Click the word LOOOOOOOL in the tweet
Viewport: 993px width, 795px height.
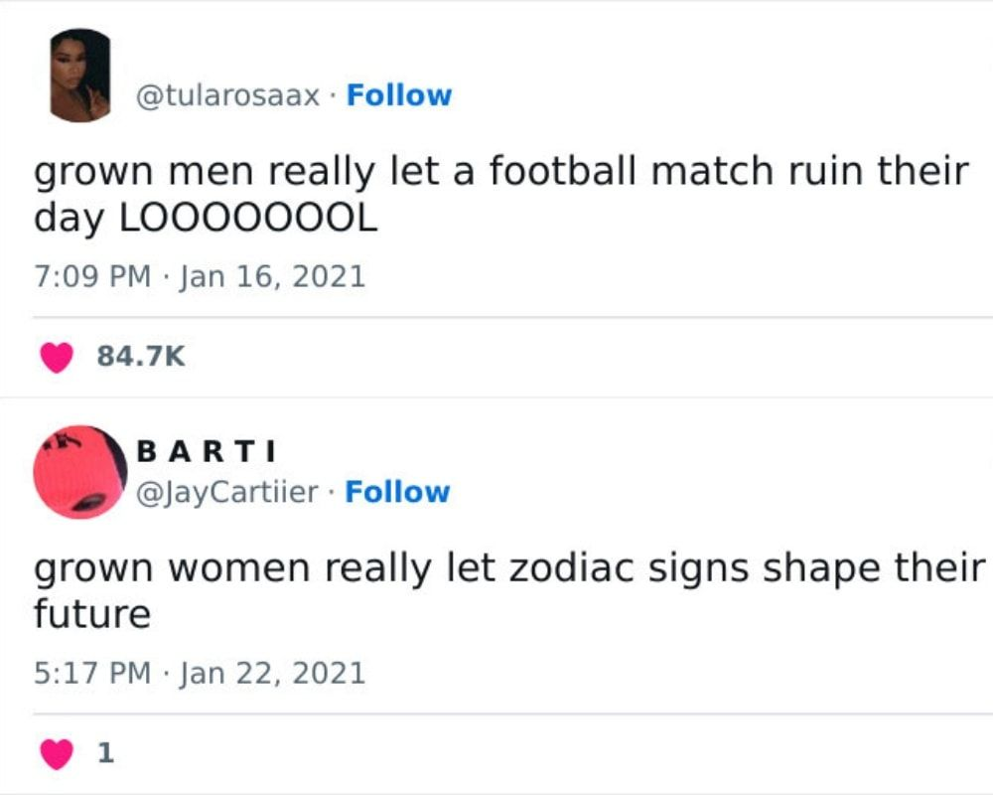(x=248, y=218)
